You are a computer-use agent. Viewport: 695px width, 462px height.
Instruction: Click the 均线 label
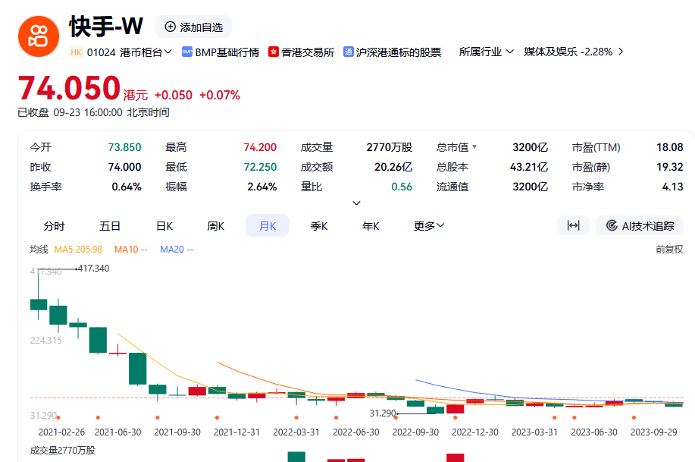[x=39, y=250]
